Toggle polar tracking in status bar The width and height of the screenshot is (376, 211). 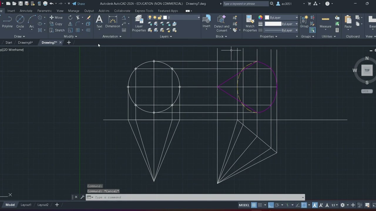(x=277, y=205)
